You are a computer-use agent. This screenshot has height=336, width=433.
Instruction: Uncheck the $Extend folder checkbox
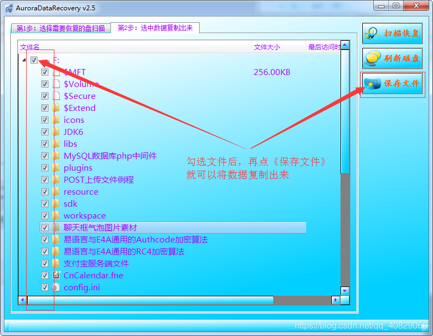coord(45,108)
